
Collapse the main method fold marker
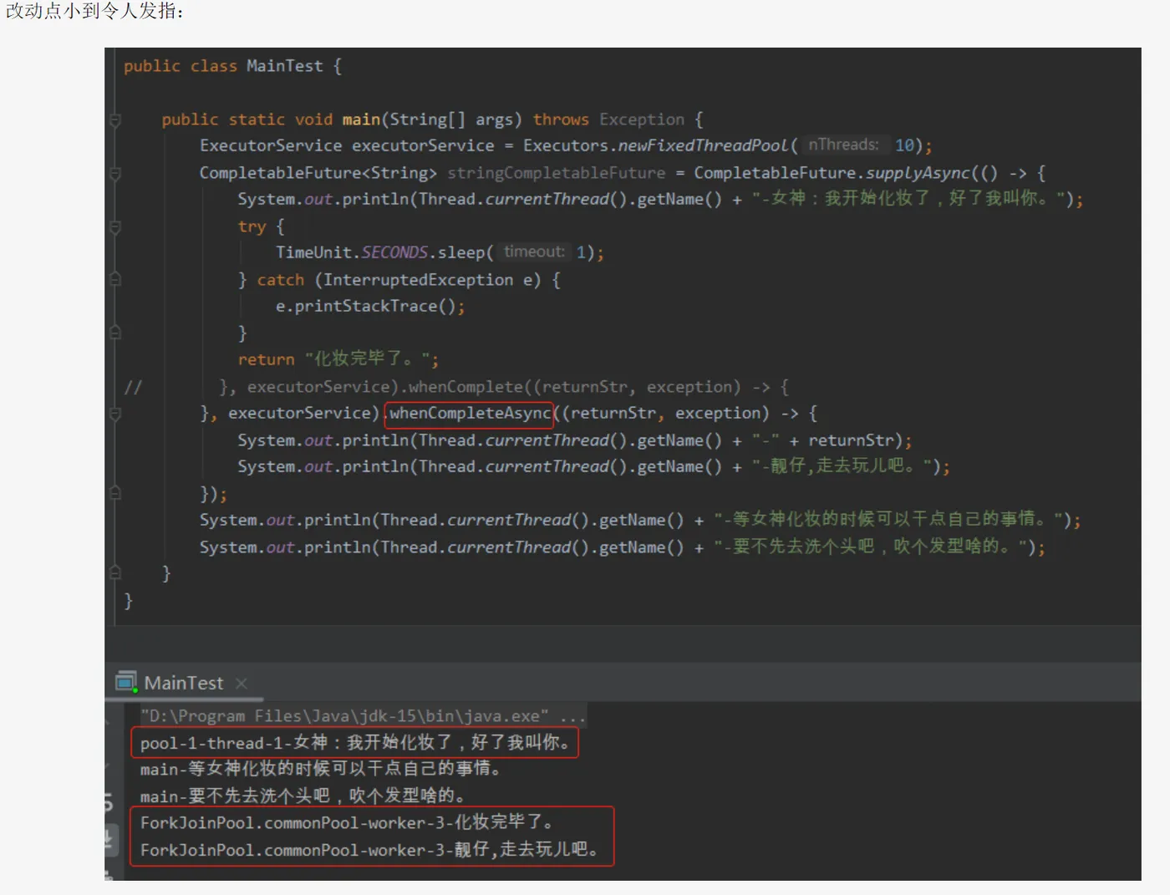115,120
